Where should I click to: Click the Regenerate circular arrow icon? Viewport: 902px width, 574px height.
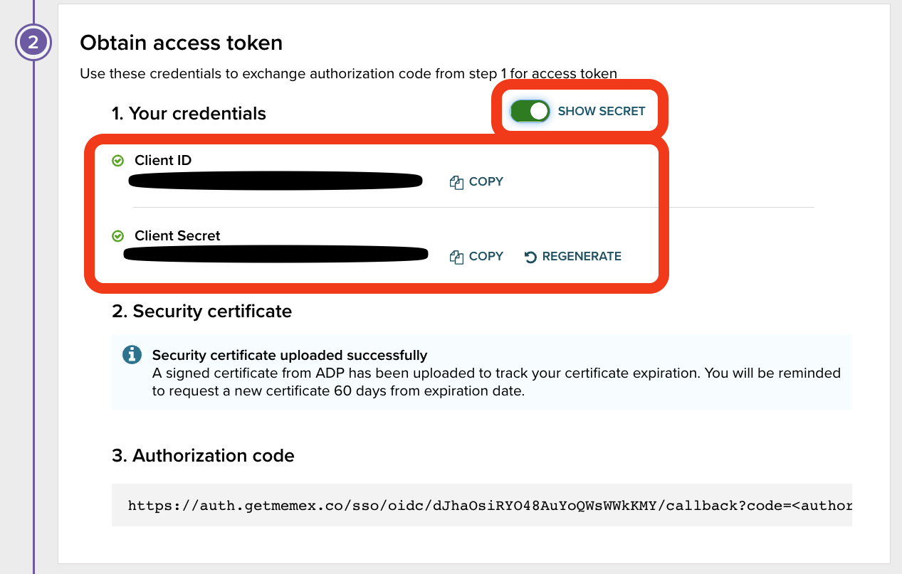(530, 257)
